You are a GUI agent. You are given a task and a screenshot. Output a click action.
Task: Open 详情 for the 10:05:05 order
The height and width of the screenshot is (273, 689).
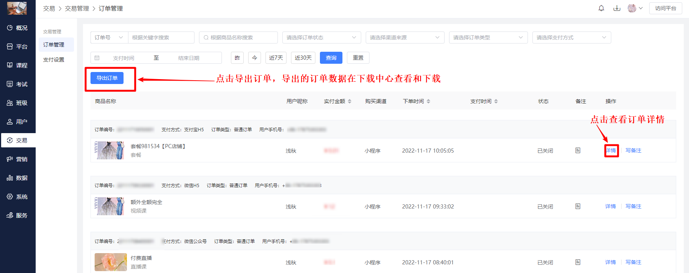coord(611,150)
